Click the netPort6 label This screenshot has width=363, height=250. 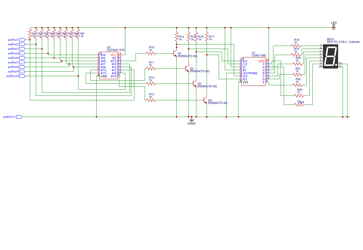pyautogui.click(x=13, y=58)
